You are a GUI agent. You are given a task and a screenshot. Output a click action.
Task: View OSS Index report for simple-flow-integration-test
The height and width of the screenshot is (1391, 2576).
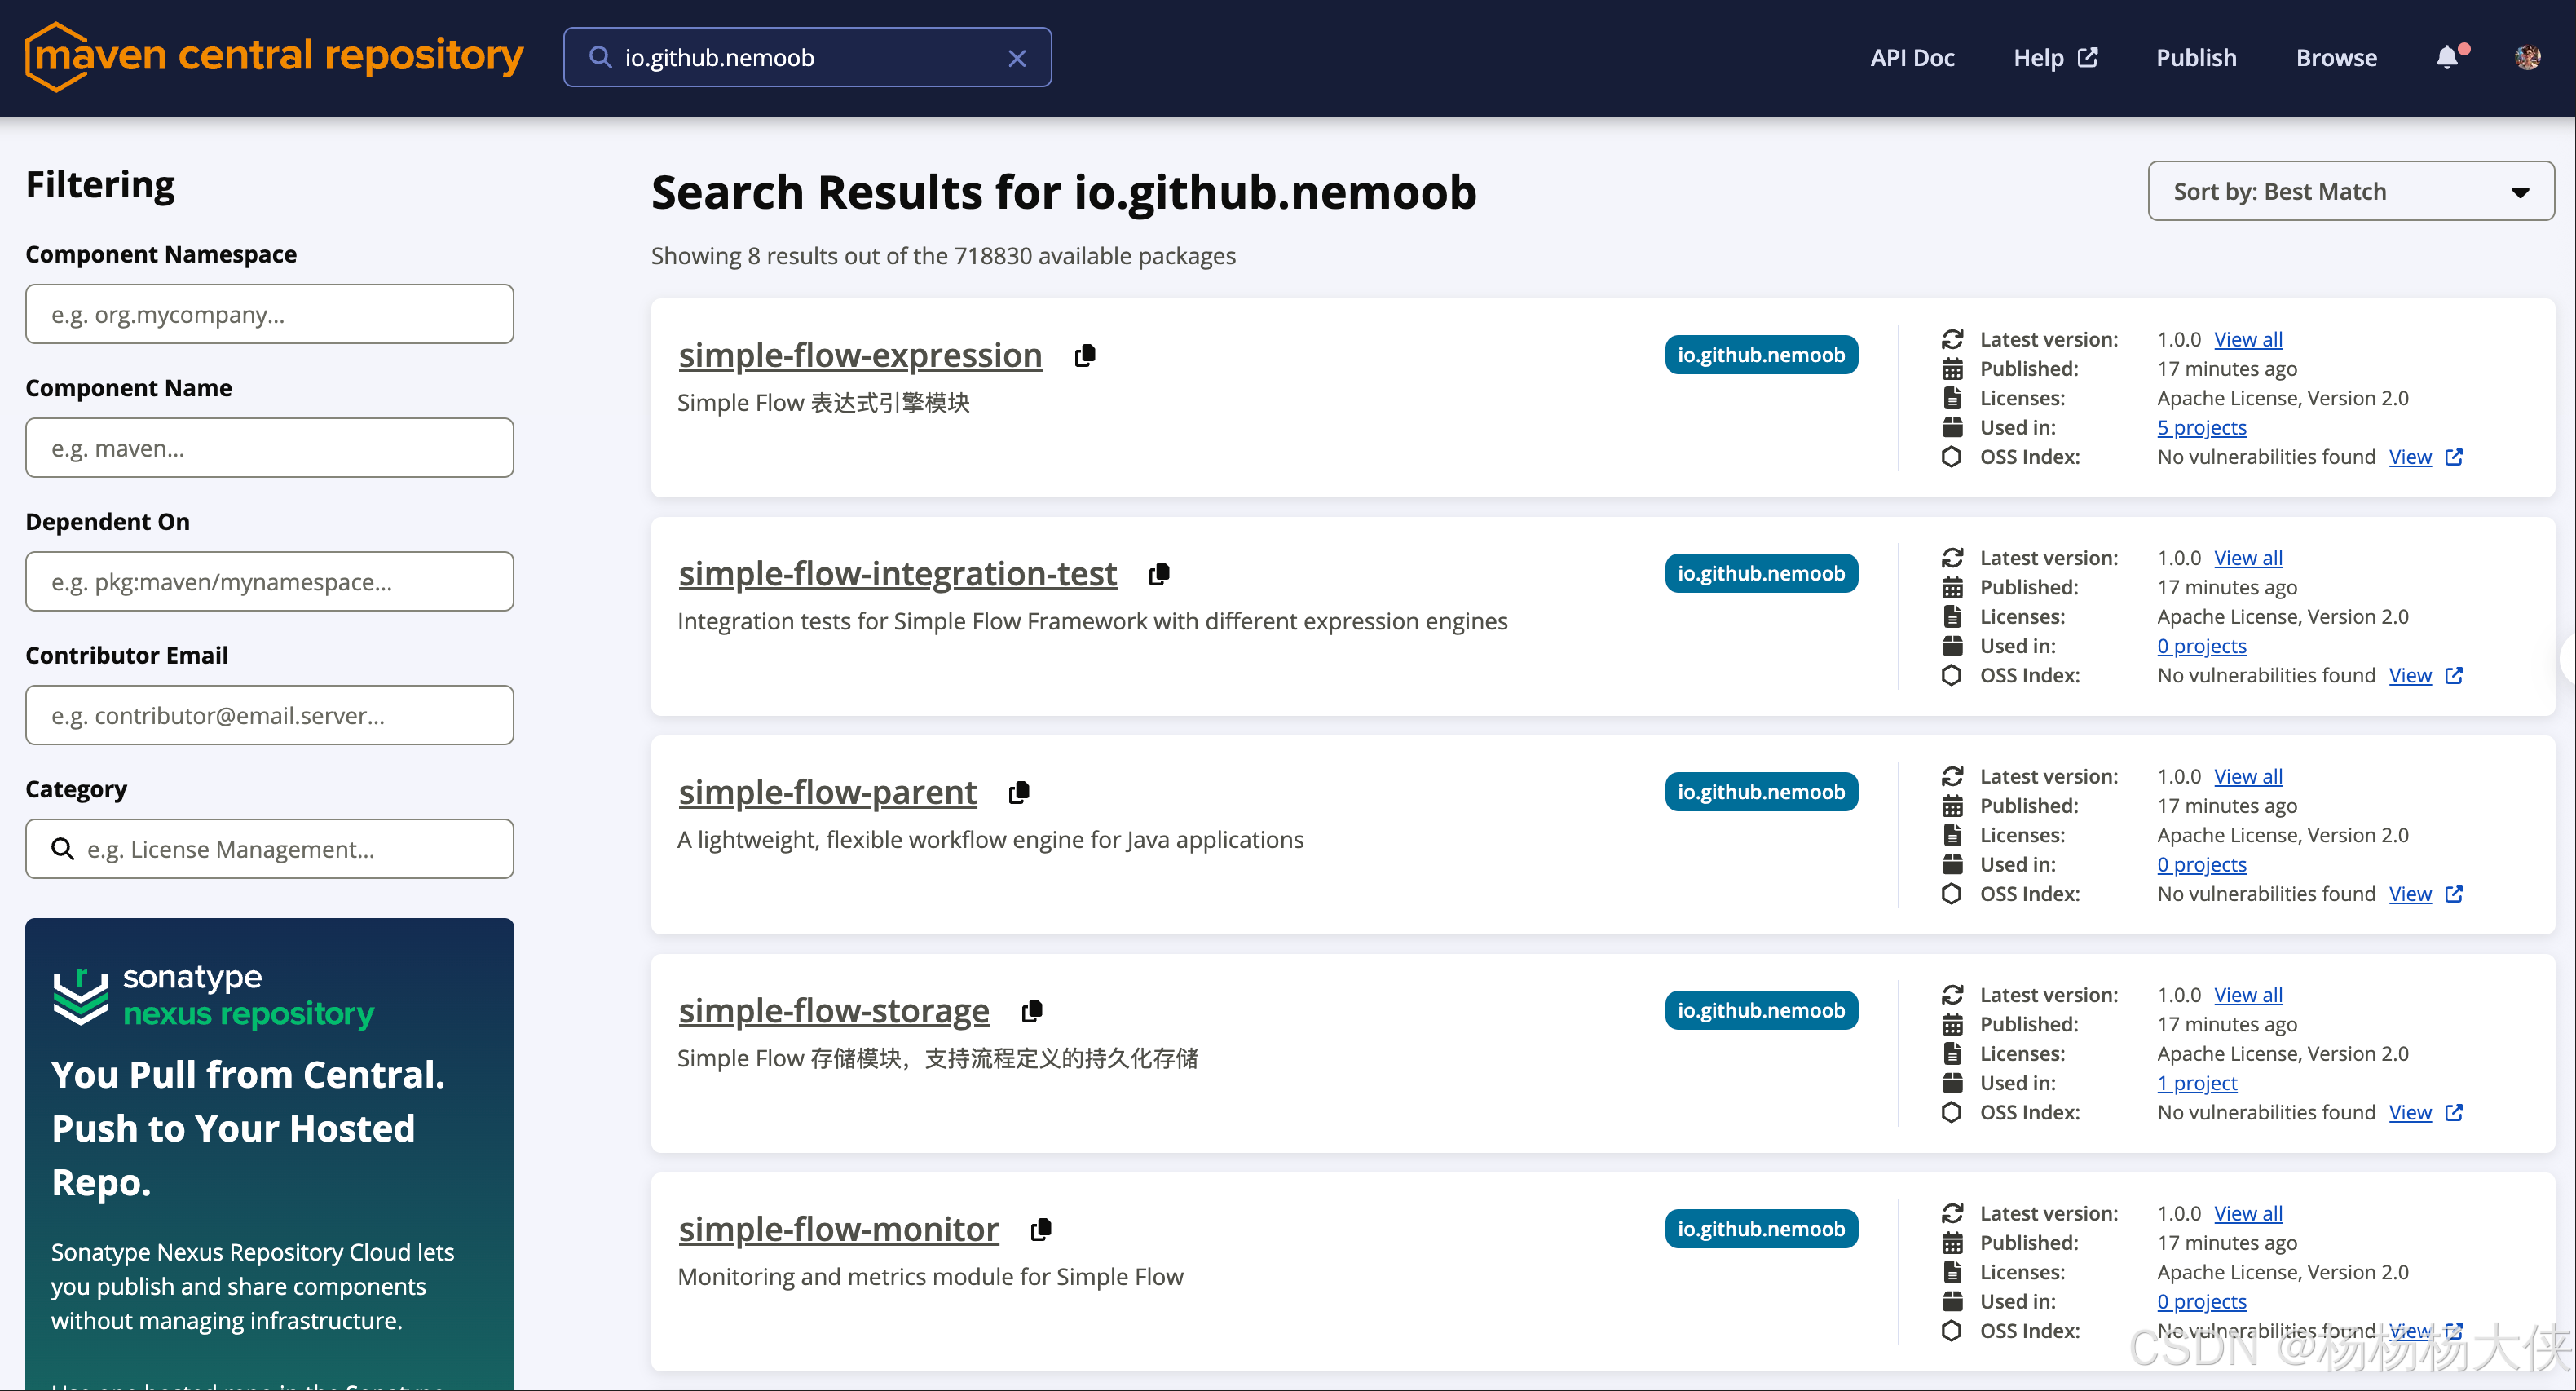point(2410,675)
